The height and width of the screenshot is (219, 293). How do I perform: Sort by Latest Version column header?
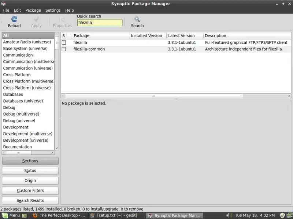pos(185,35)
